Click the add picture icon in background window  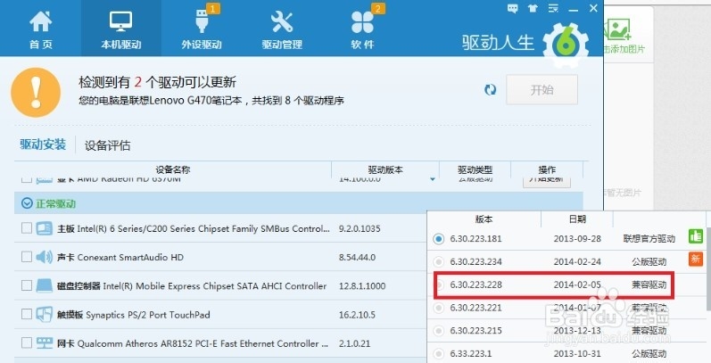pyautogui.click(x=619, y=29)
